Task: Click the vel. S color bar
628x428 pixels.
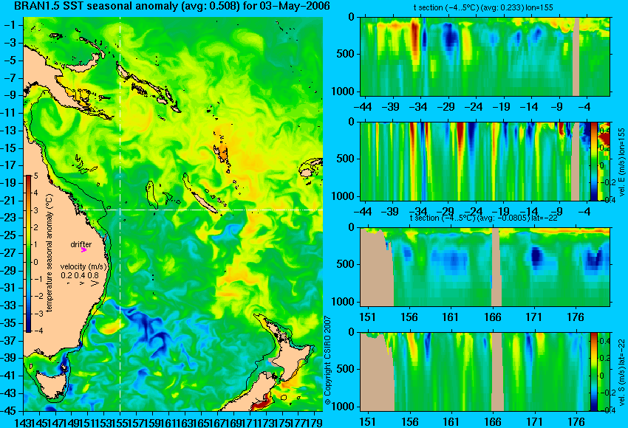Action: 593,372
